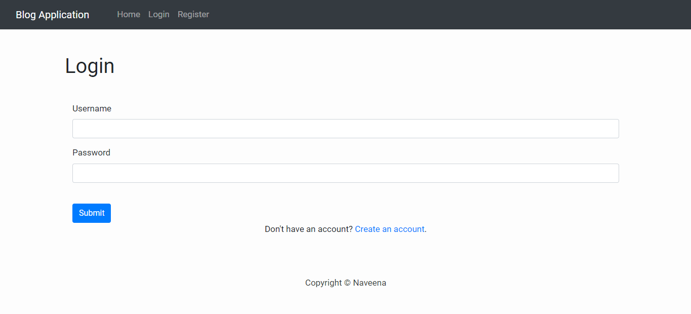Navigate home via Blog Application title
691x314 pixels.
point(52,14)
